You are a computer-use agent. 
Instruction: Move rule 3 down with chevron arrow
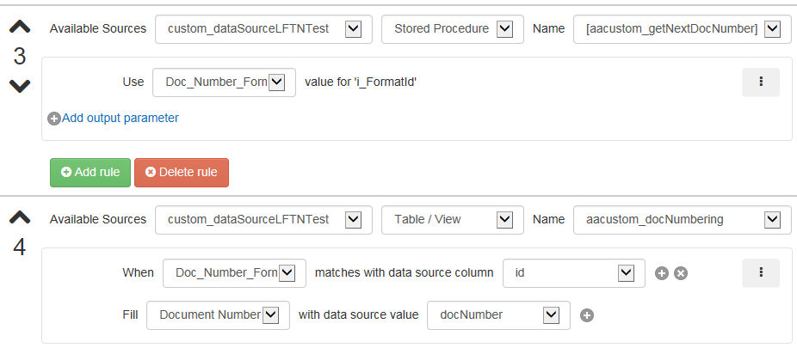point(20,86)
